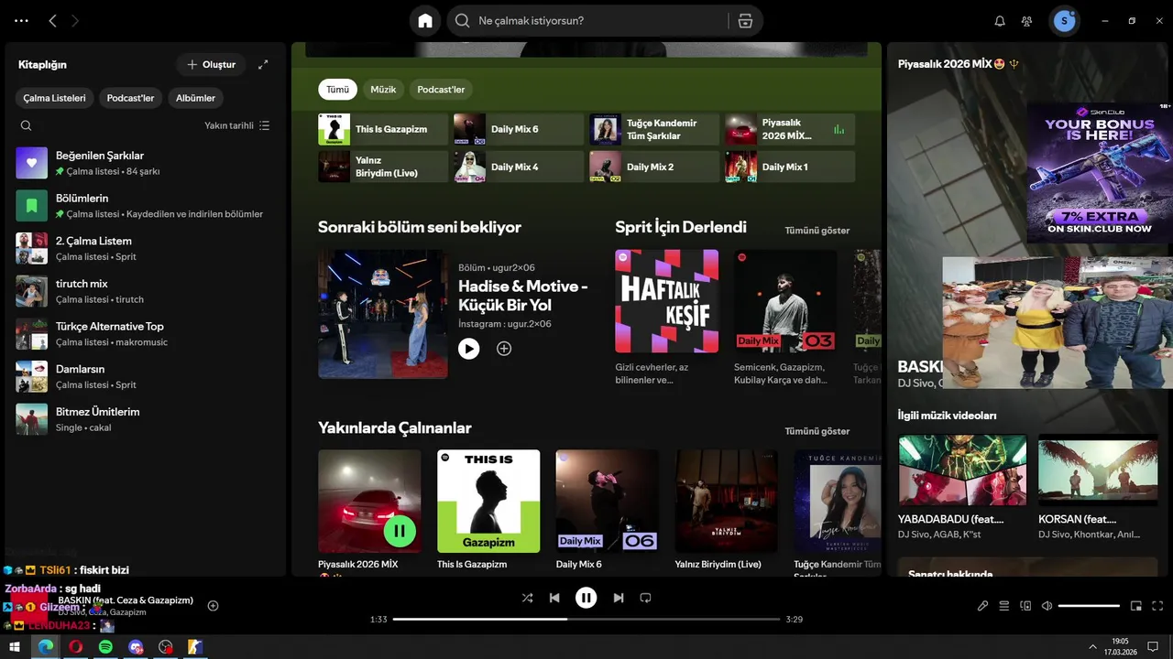Adjust the volume slider

coord(1089,606)
